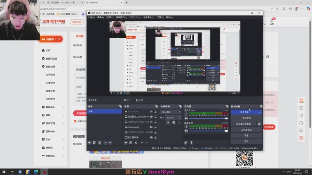Click the OBS icon in the Windows taskbar

coord(44,171)
